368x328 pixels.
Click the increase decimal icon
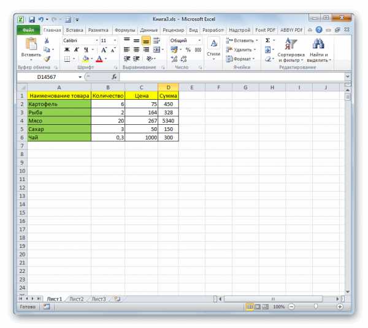(x=174, y=59)
